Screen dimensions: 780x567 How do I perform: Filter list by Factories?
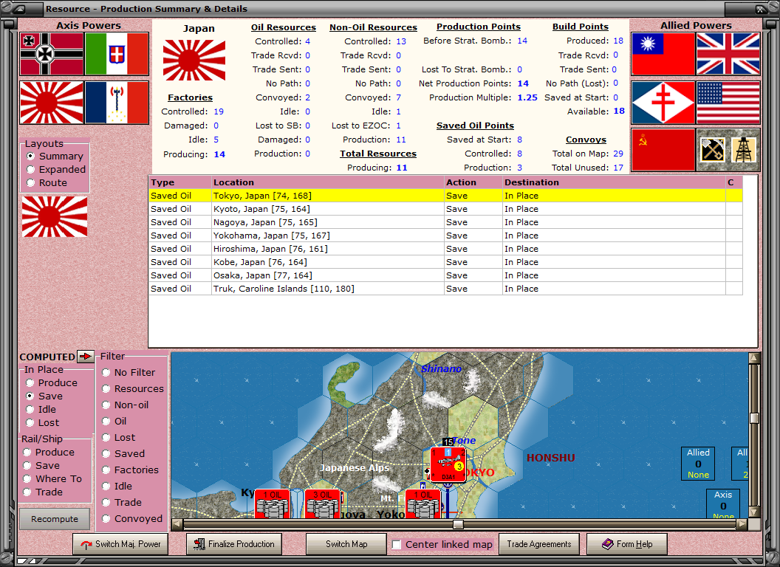130,470
